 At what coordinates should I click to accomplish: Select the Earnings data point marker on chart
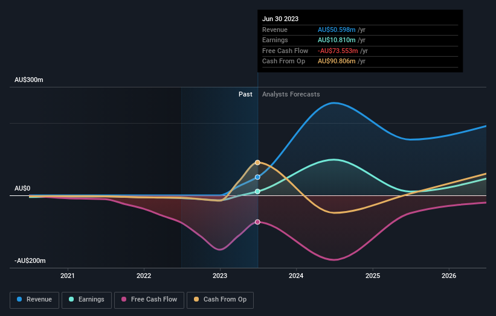click(x=257, y=191)
